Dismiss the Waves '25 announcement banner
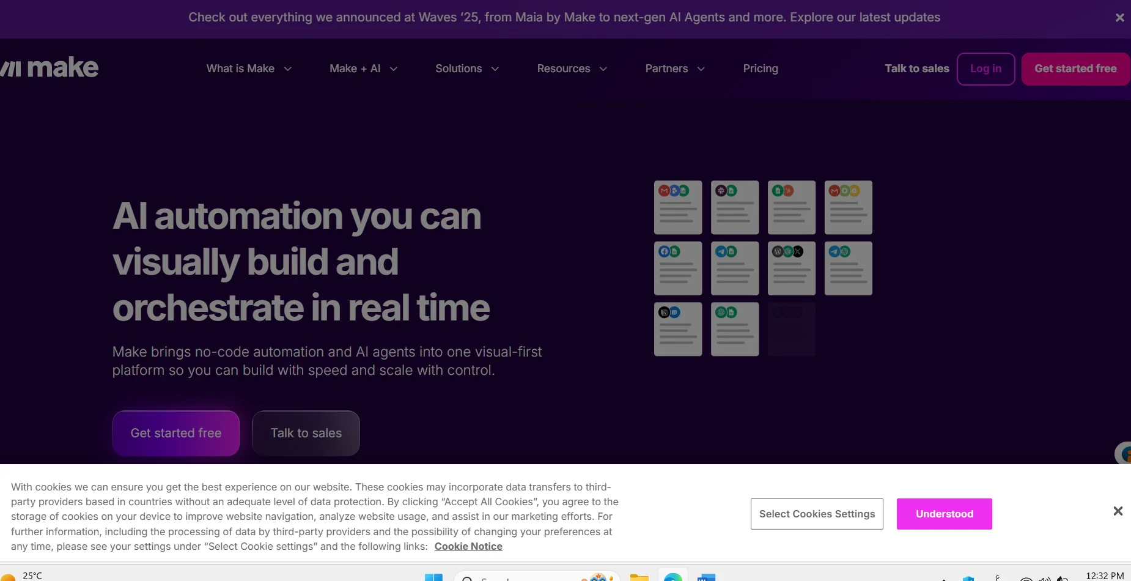The image size is (1131, 581). pos(1119,18)
